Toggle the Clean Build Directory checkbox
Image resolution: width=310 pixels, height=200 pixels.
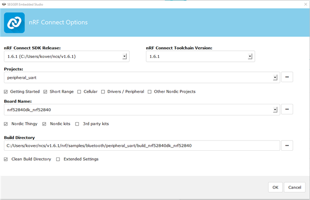click(x=6, y=159)
